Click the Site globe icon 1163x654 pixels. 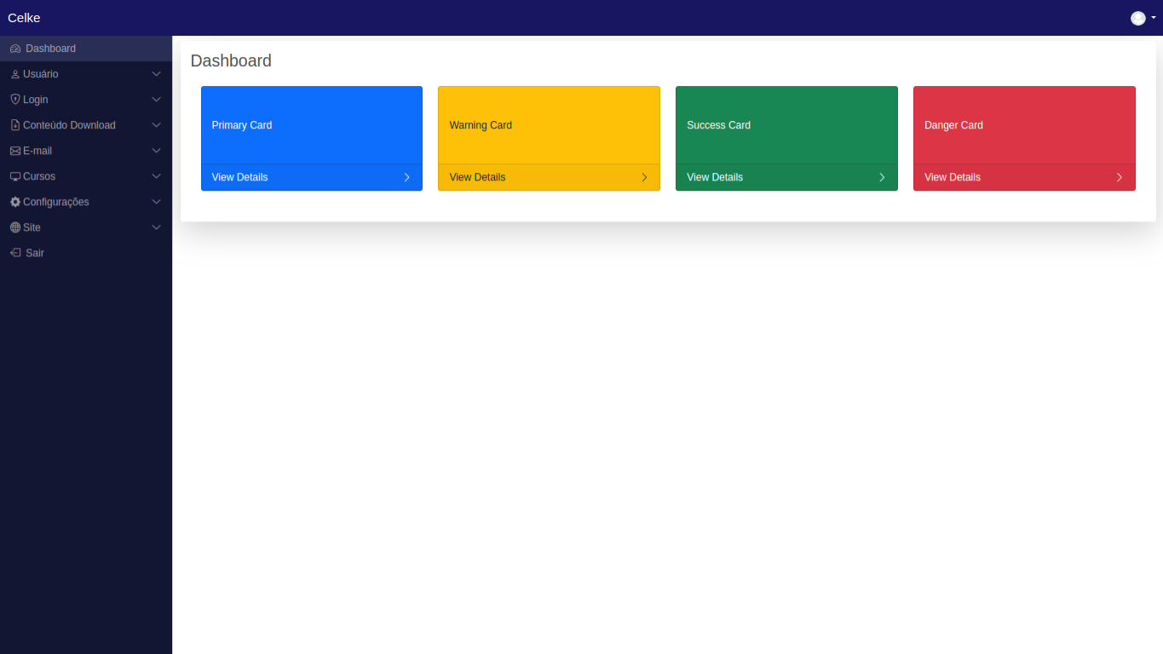(x=15, y=227)
